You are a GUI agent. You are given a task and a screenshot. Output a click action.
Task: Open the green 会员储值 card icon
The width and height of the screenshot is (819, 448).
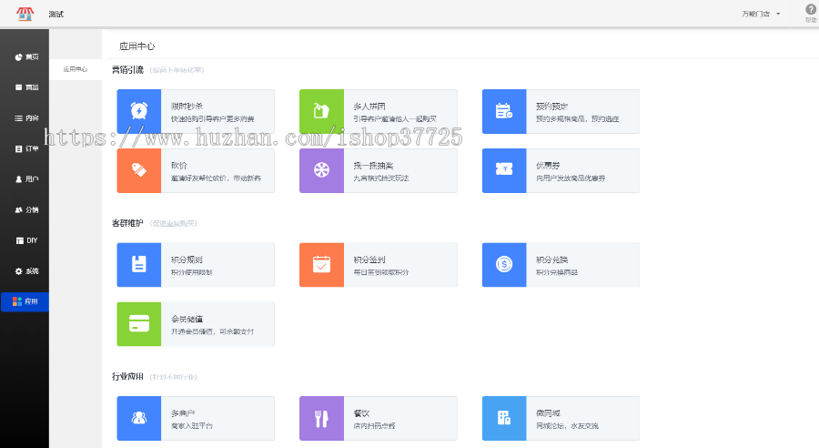(x=139, y=324)
